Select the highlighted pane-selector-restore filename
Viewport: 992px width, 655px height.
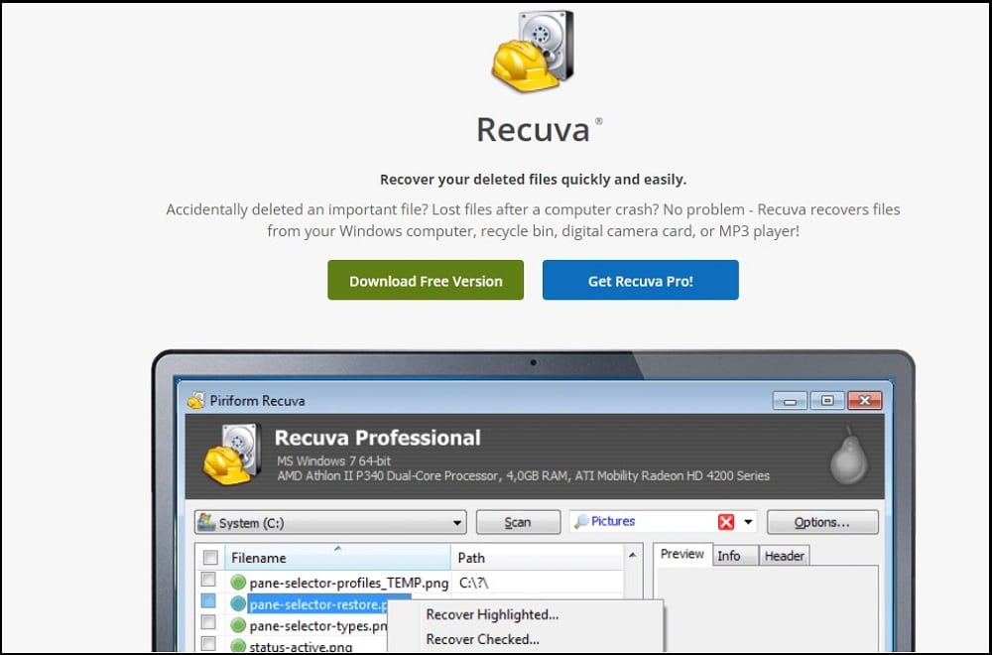pyautogui.click(x=318, y=604)
